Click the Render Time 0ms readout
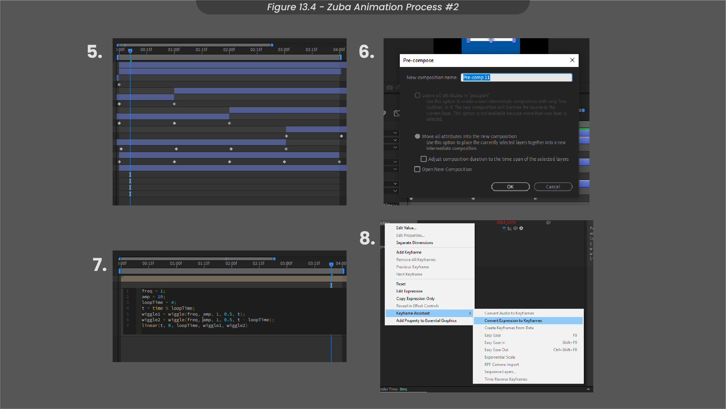Image resolution: width=726 pixels, height=409 pixels. pyautogui.click(x=403, y=389)
